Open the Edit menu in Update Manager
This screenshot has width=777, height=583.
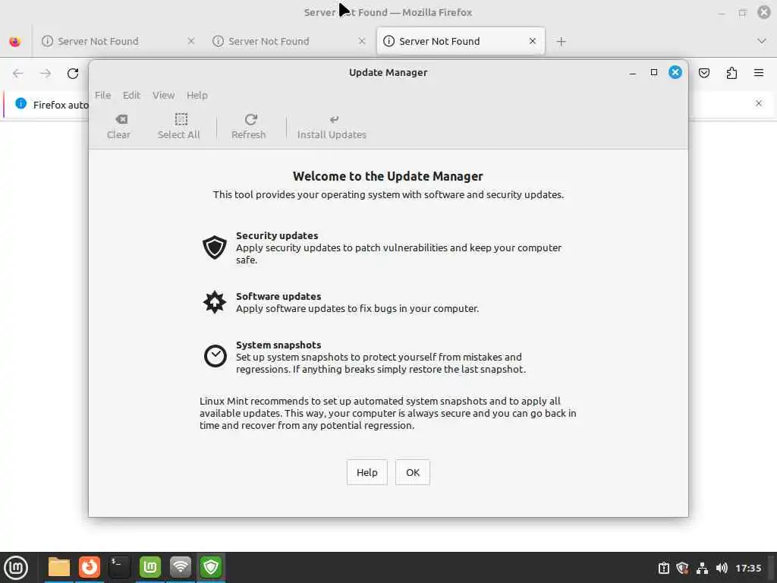coord(131,95)
